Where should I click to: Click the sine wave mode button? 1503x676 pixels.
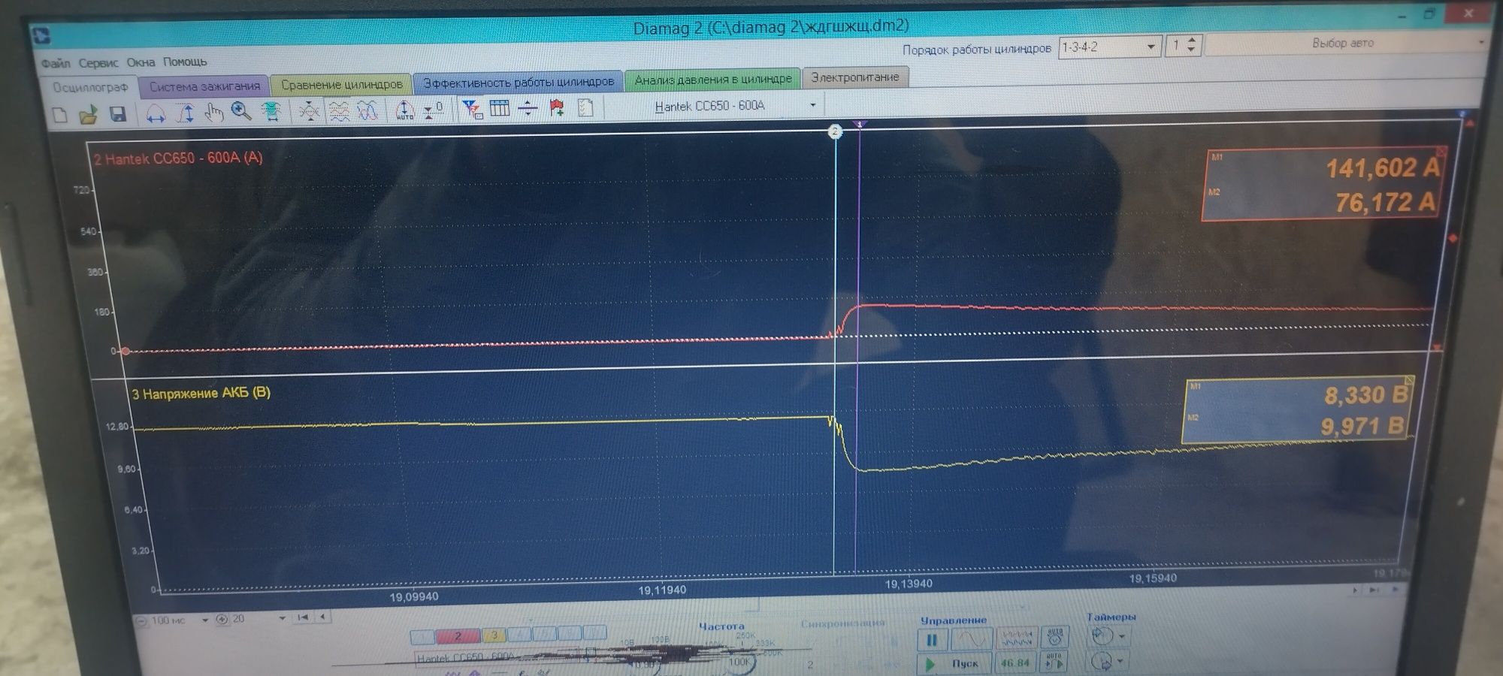pyautogui.click(x=972, y=640)
